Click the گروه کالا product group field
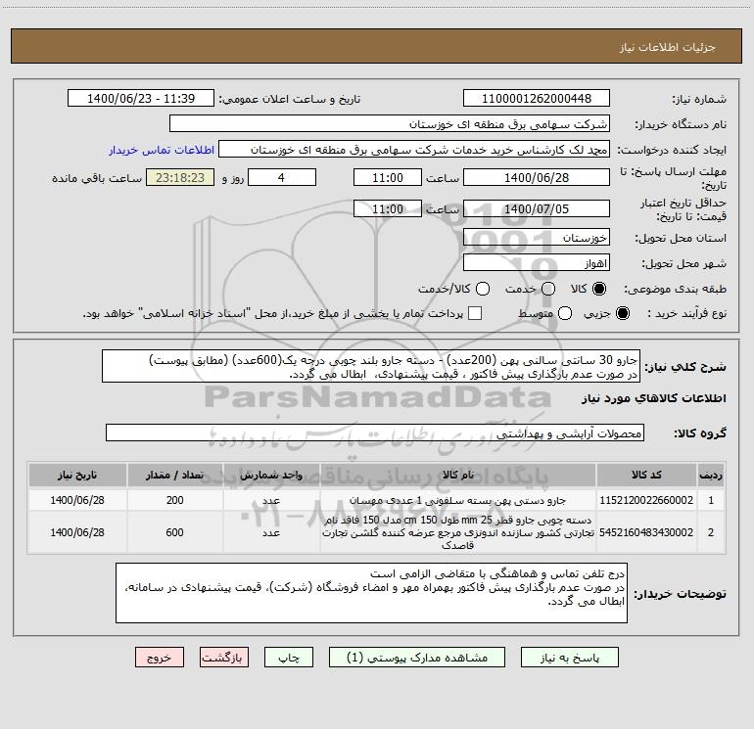Screen dimensions: 754x729 373,433
